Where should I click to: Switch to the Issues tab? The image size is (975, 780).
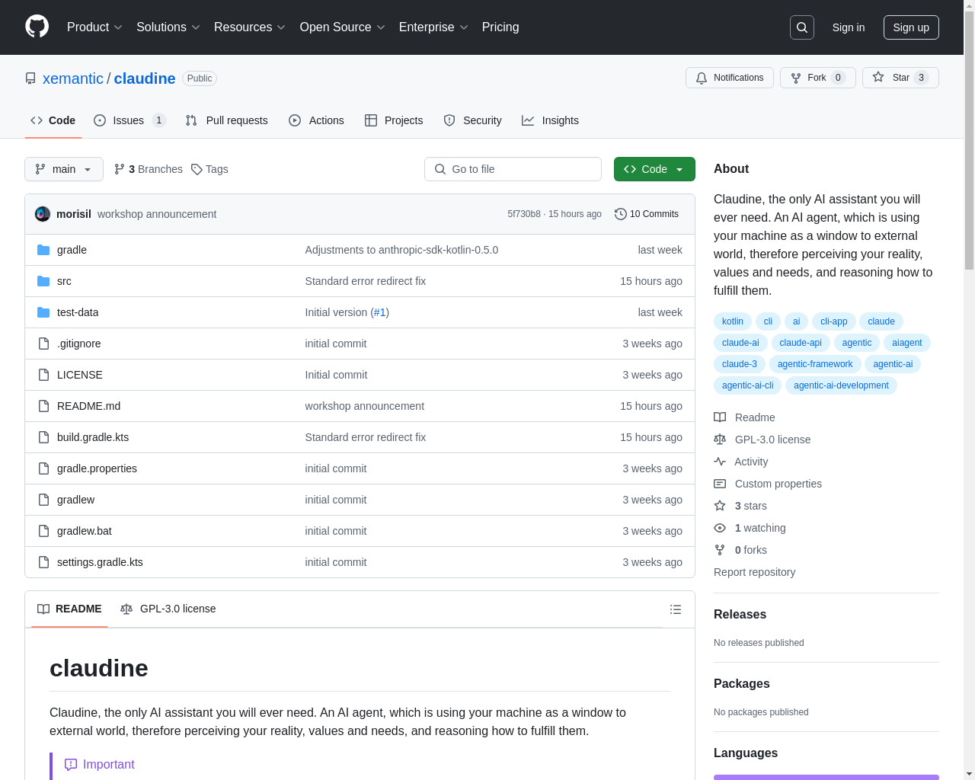coord(129,120)
